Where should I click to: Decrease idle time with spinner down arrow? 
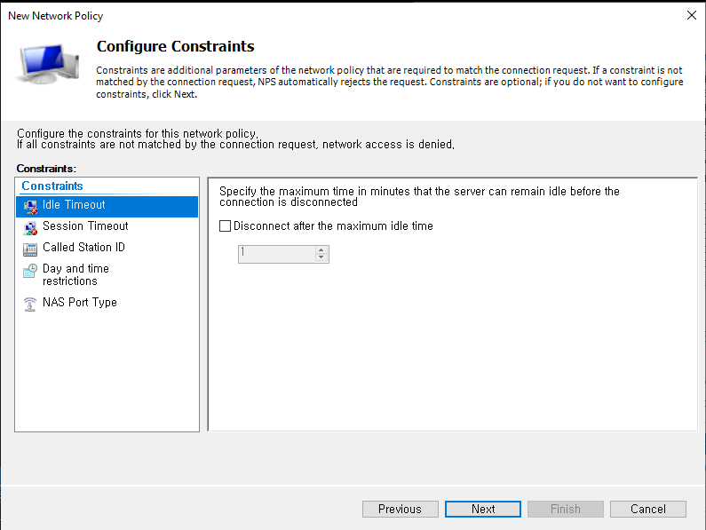click(x=321, y=257)
